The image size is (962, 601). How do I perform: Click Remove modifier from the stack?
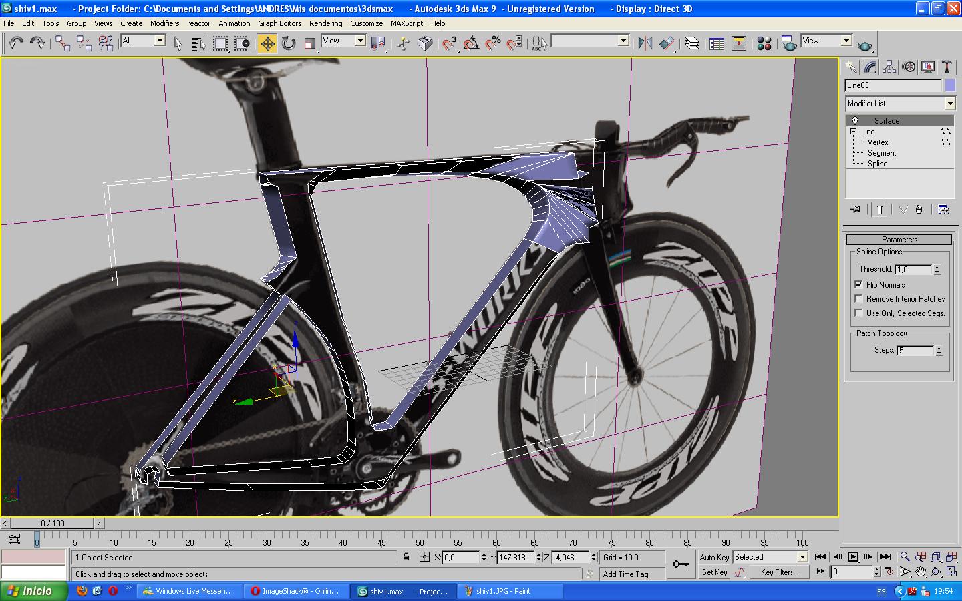919,210
